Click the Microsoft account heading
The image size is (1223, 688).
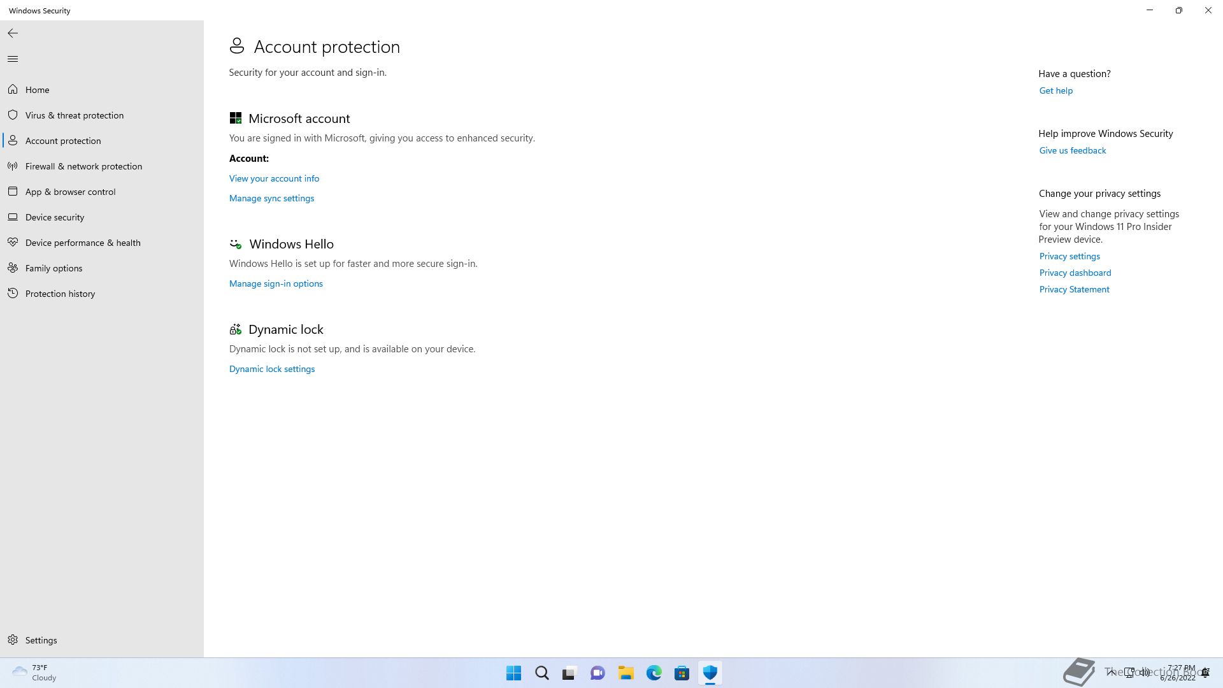click(x=299, y=118)
